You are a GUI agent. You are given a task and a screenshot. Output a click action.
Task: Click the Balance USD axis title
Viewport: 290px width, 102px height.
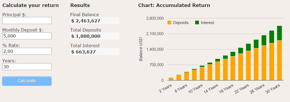point(141,49)
